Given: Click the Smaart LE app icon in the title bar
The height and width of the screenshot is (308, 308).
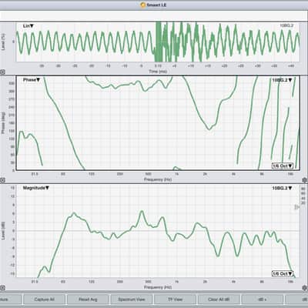Looking at the screenshot, I should [x=143, y=5].
